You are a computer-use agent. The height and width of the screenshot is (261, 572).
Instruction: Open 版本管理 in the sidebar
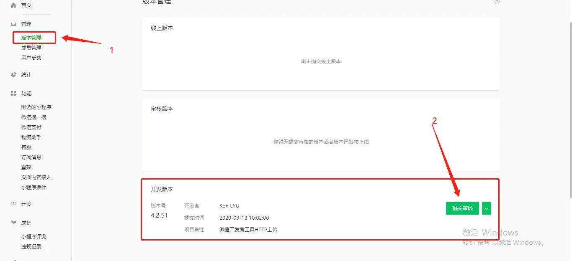(x=31, y=38)
